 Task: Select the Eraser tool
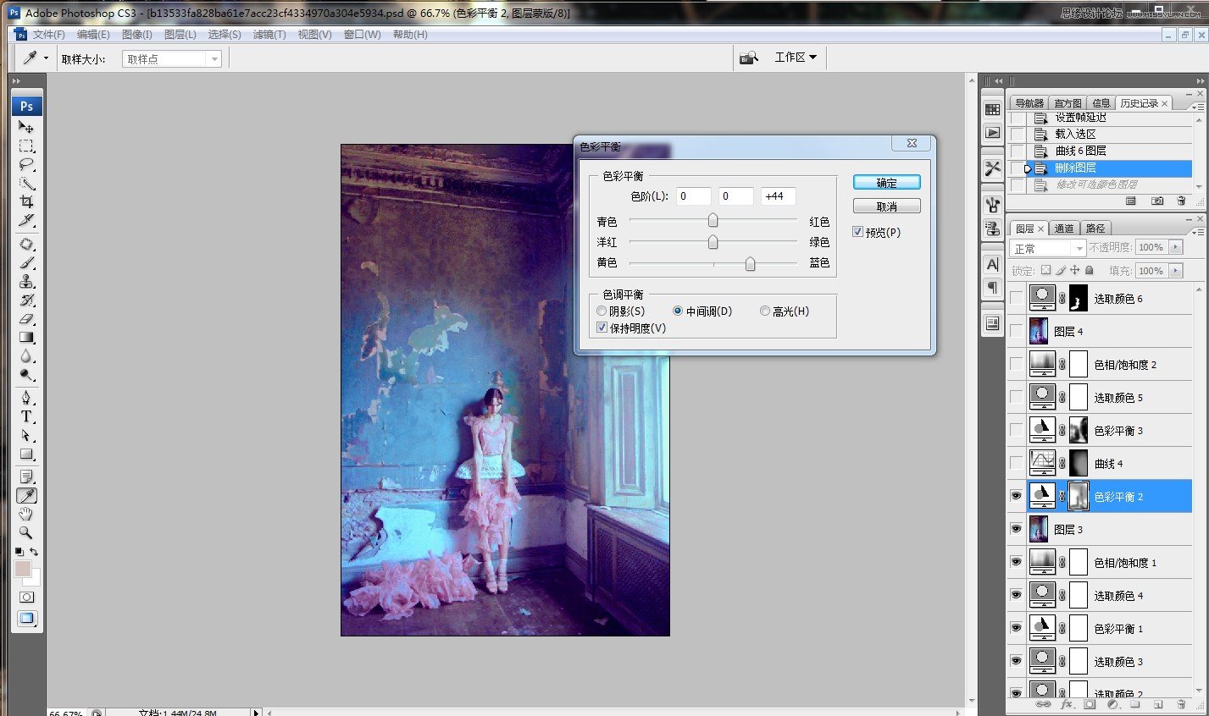(x=26, y=318)
